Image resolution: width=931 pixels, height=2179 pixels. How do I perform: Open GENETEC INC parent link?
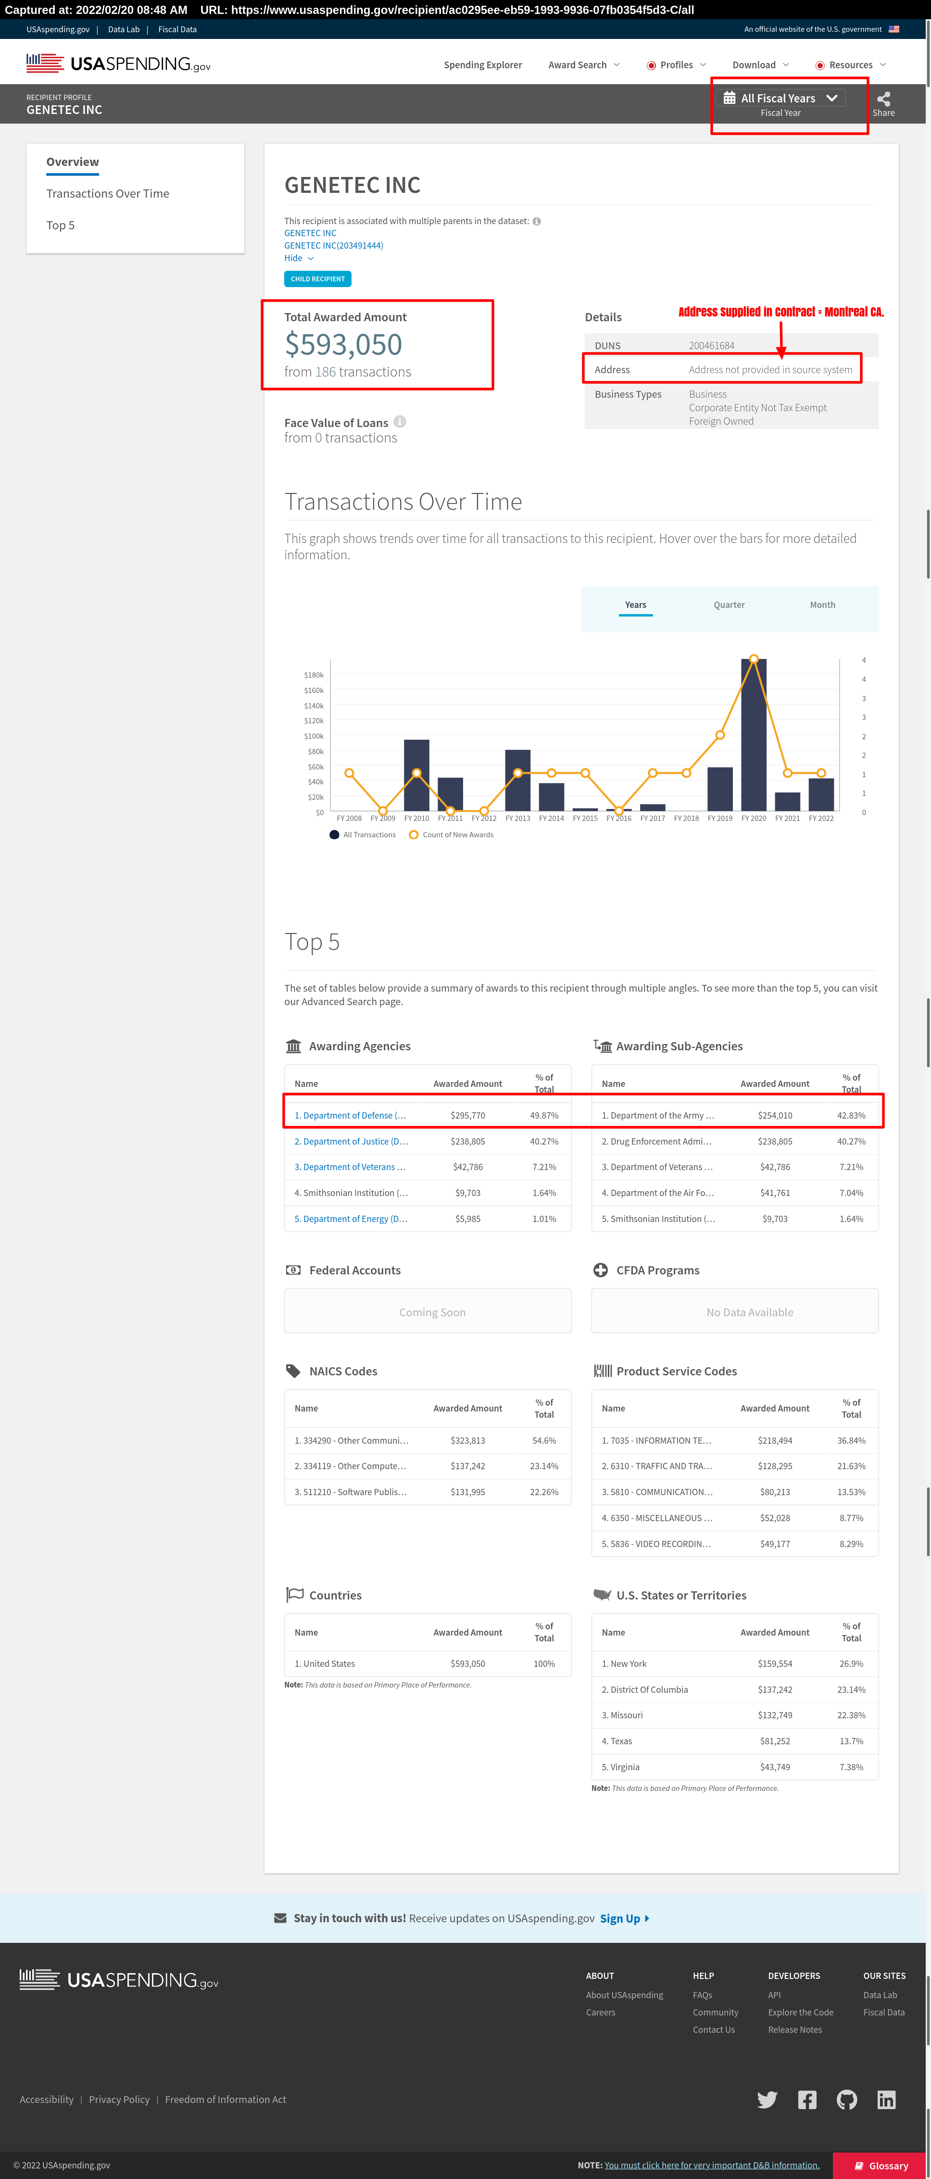pos(310,233)
